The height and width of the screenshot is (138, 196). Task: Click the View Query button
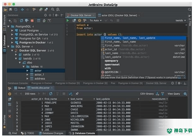(x=174, y=94)
